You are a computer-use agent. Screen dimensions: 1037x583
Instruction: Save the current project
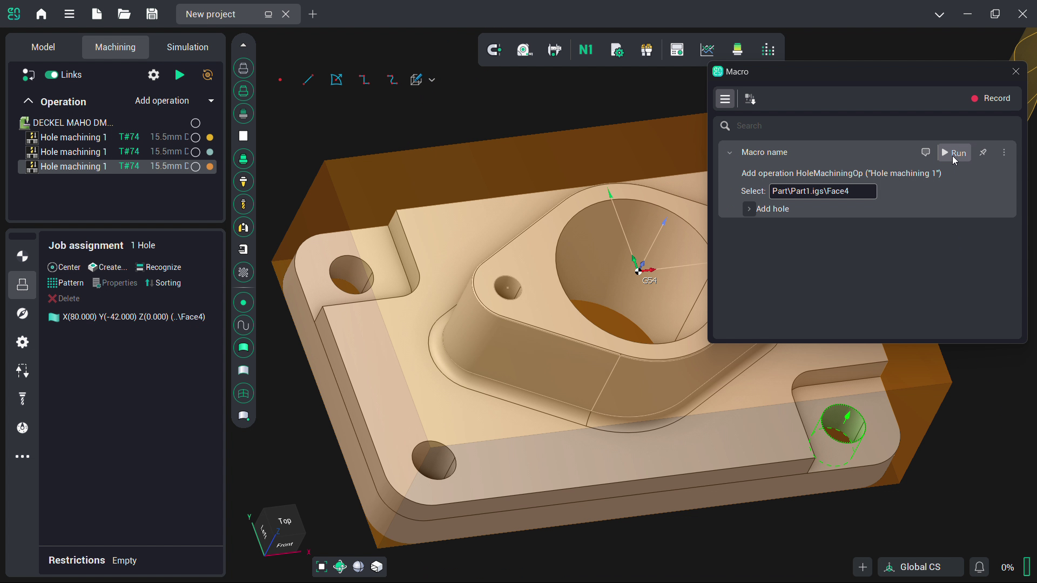(152, 14)
